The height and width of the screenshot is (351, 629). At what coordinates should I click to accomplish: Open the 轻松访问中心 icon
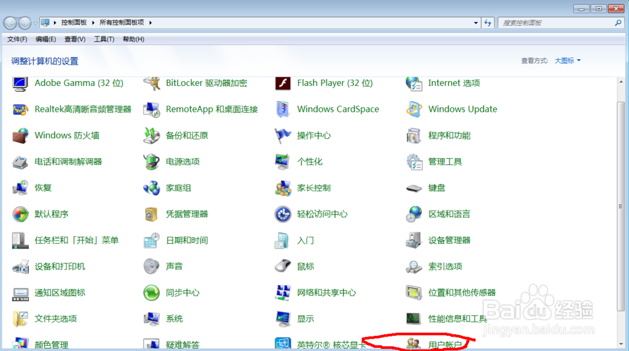coord(283,214)
